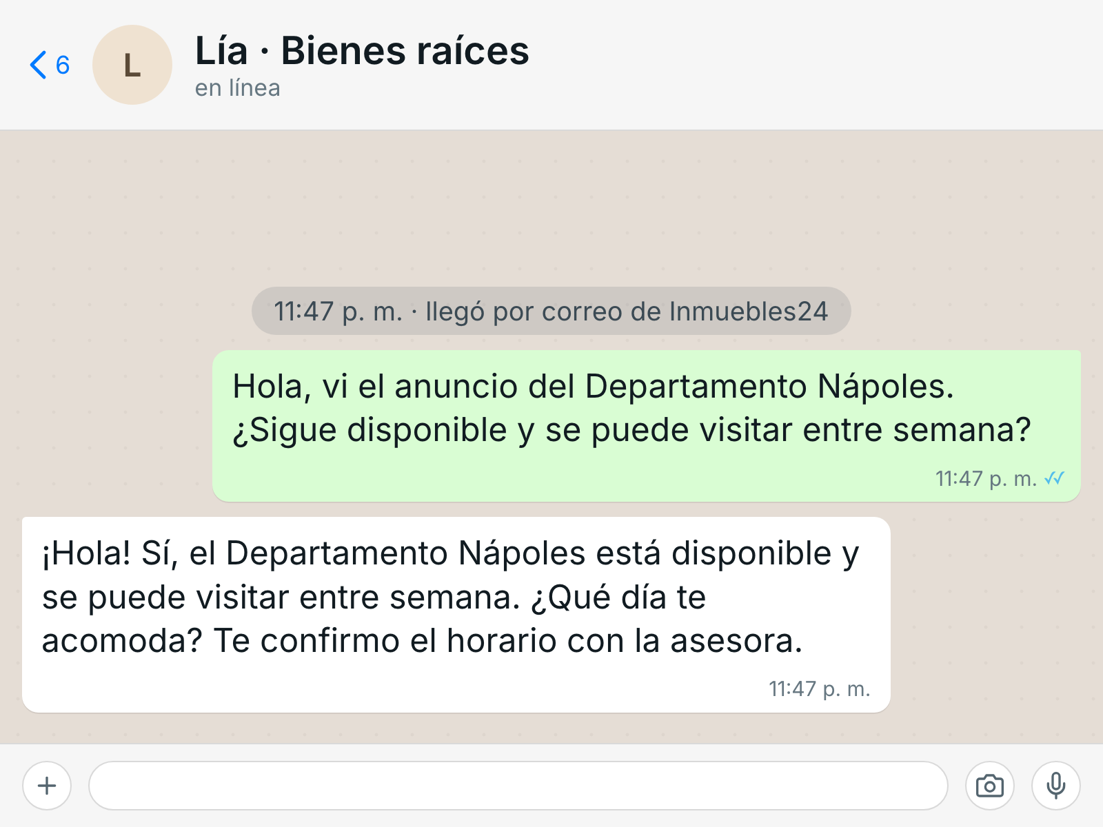
Task: Tap the unread chats count 6
Action: [x=63, y=65]
